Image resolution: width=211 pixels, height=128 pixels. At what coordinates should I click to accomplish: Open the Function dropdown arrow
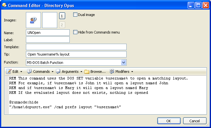[123, 63]
